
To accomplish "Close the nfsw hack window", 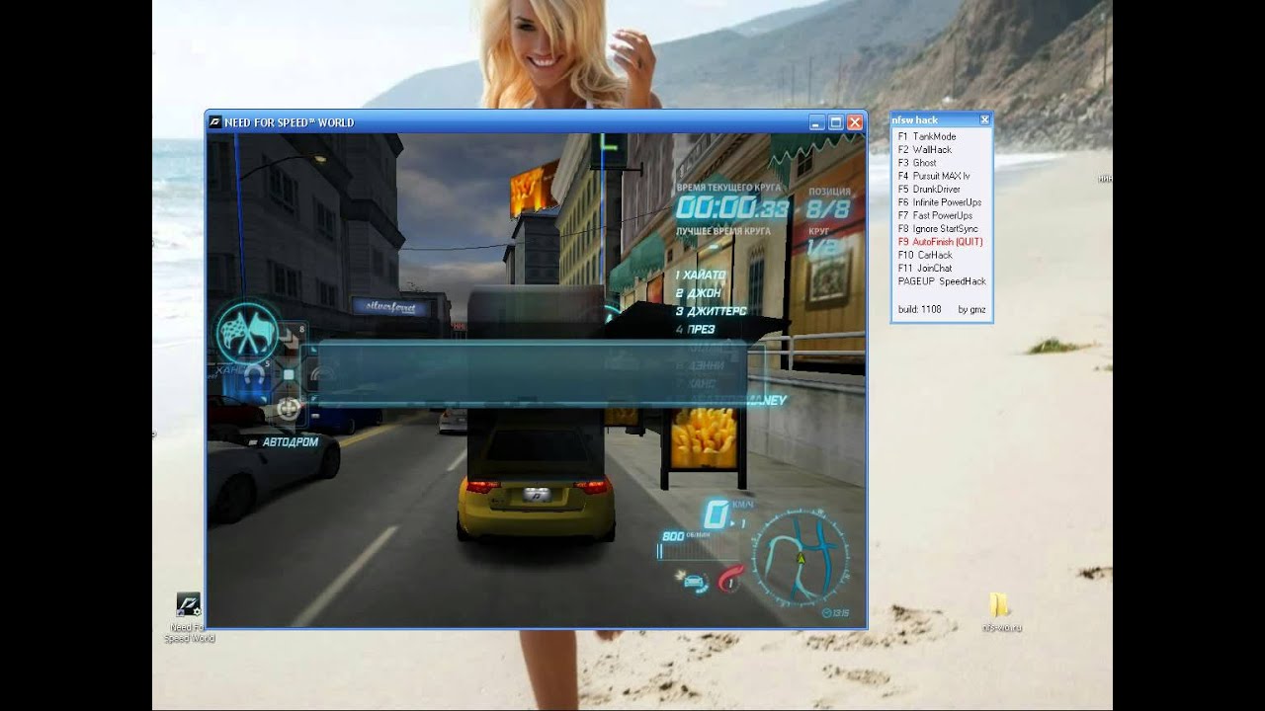I will point(984,119).
